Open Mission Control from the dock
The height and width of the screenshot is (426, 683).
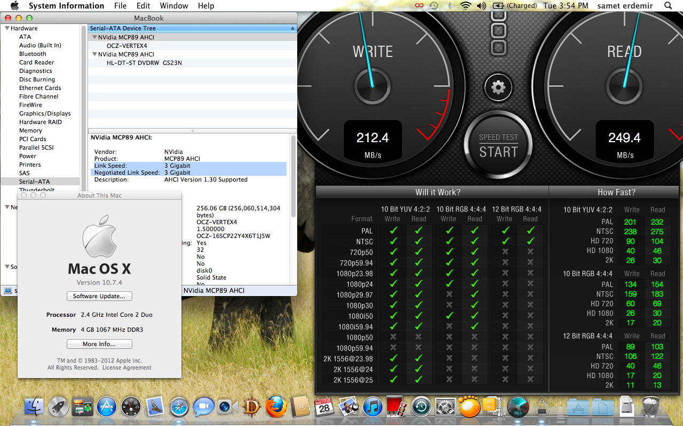coord(83,407)
